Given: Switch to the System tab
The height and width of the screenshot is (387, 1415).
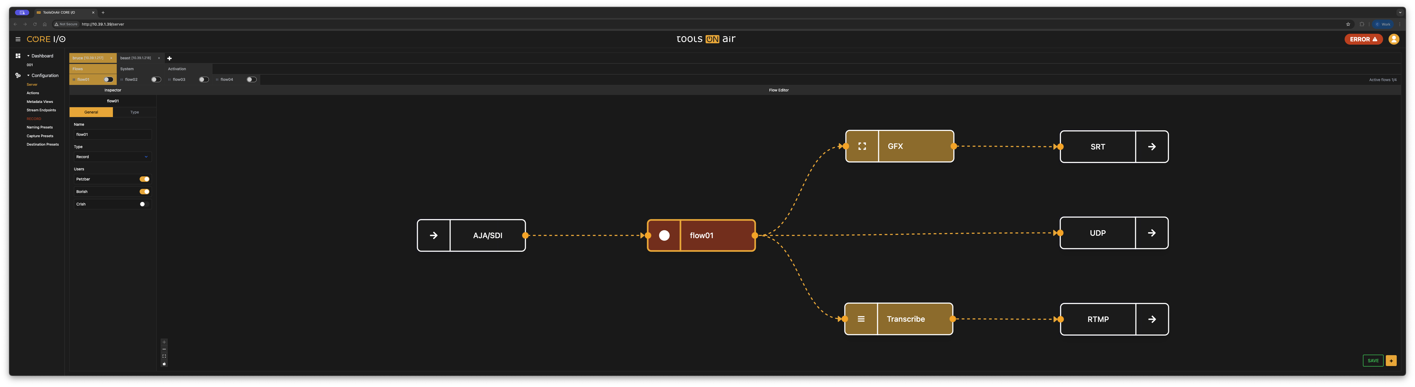Looking at the screenshot, I should pyautogui.click(x=127, y=69).
